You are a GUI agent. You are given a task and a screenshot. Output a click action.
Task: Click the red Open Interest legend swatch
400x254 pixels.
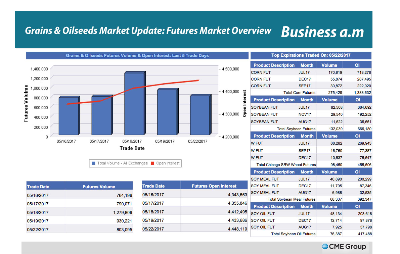(152, 163)
